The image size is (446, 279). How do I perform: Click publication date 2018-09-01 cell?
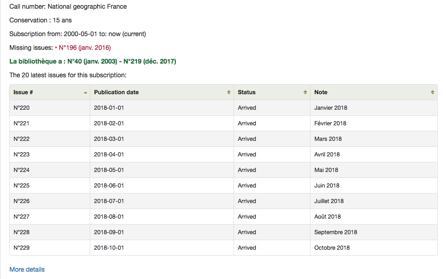pyautogui.click(x=109, y=232)
